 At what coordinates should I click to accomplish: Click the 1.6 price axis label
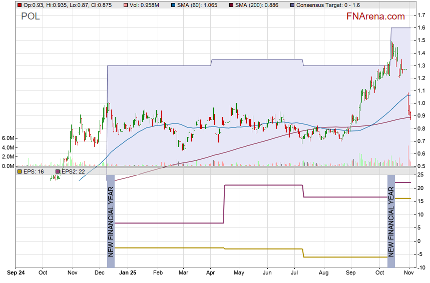[x=422, y=28]
